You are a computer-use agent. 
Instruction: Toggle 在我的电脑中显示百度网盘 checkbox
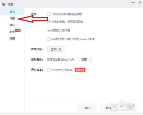pyautogui.click(x=49, y=22)
